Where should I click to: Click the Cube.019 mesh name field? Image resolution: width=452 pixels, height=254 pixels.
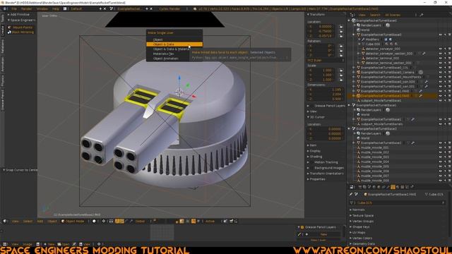click(398, 203)
